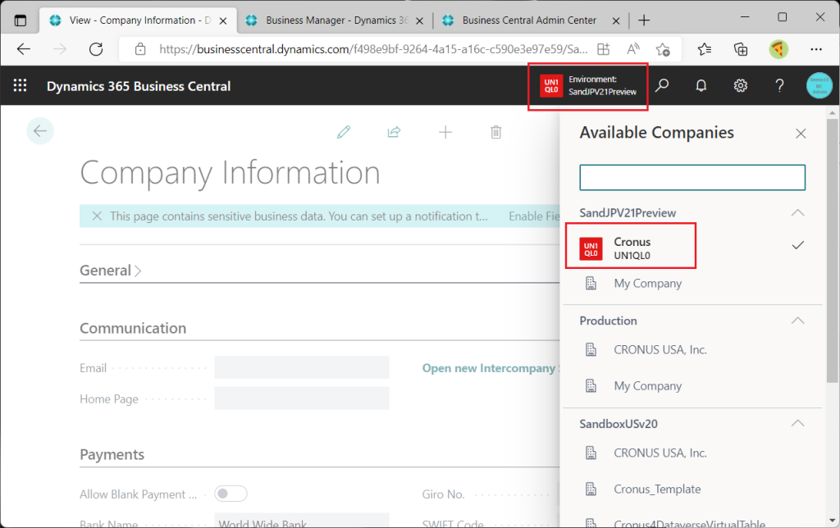Click the share page icon
This screenshot has width=840, height=528.
(395, 132)
